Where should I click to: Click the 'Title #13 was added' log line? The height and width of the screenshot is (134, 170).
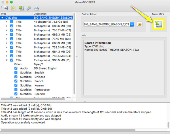(26, 109)
